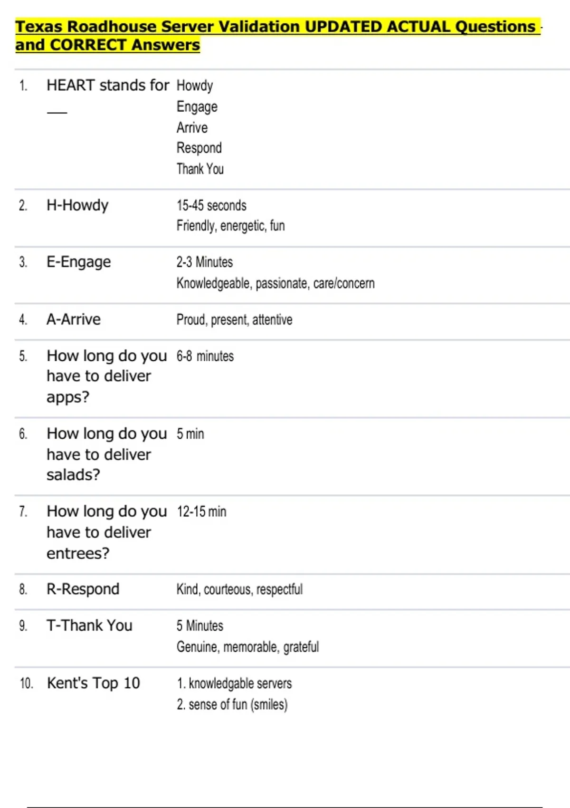Select the '2-3 Minutes' answer
Image resolution: width=570 pixels, height=808 pixels.
pyautogui.click(x=205, y=262)
